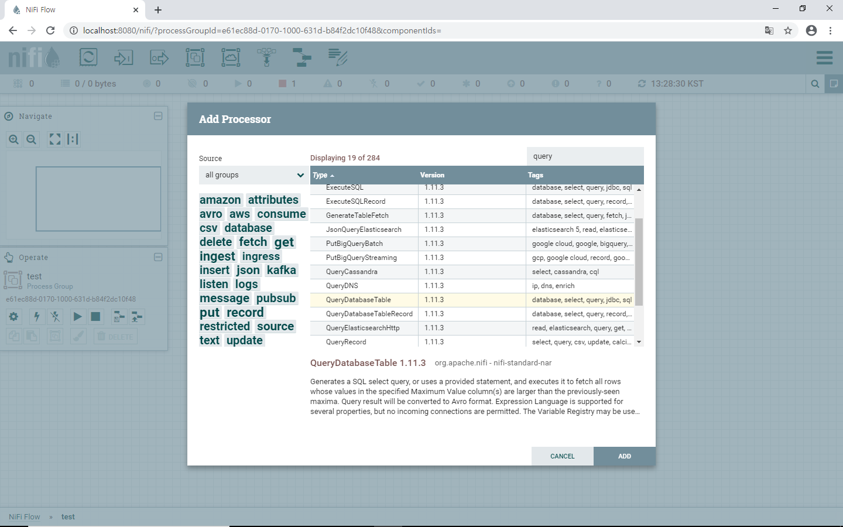
Task: Select the PutBigQueryBatch processor row
Action: click(x=472, y=244)
